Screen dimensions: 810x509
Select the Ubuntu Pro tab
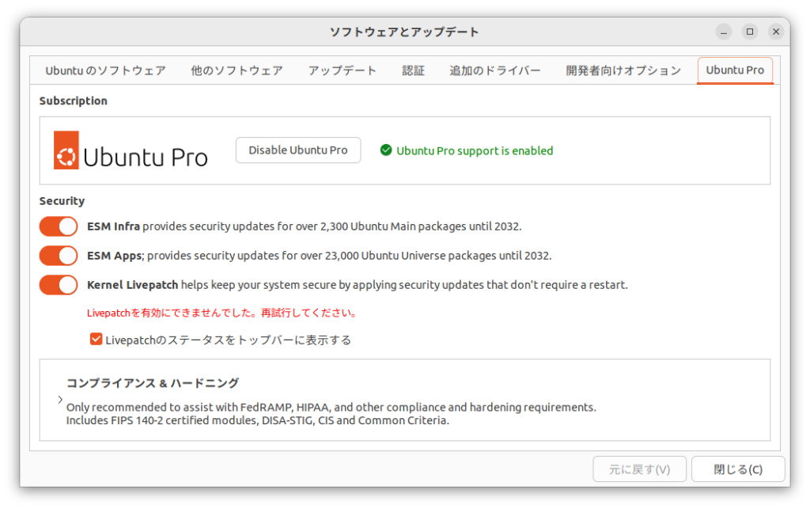(735, 70)
